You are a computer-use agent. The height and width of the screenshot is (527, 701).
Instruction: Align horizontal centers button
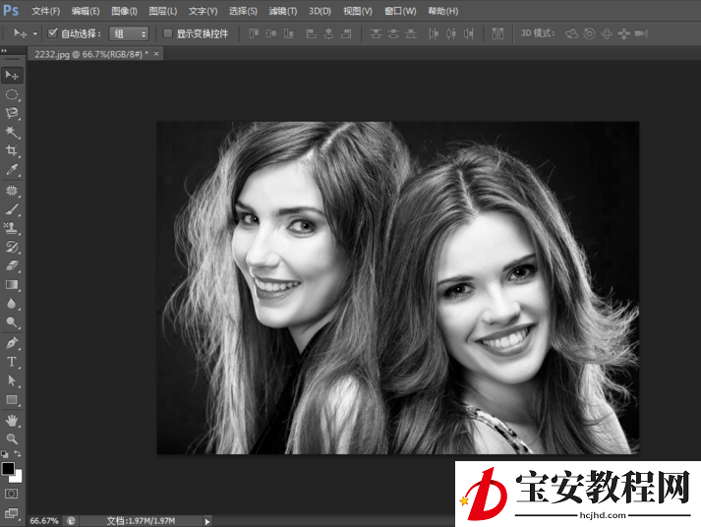click(x=328, y=33)
